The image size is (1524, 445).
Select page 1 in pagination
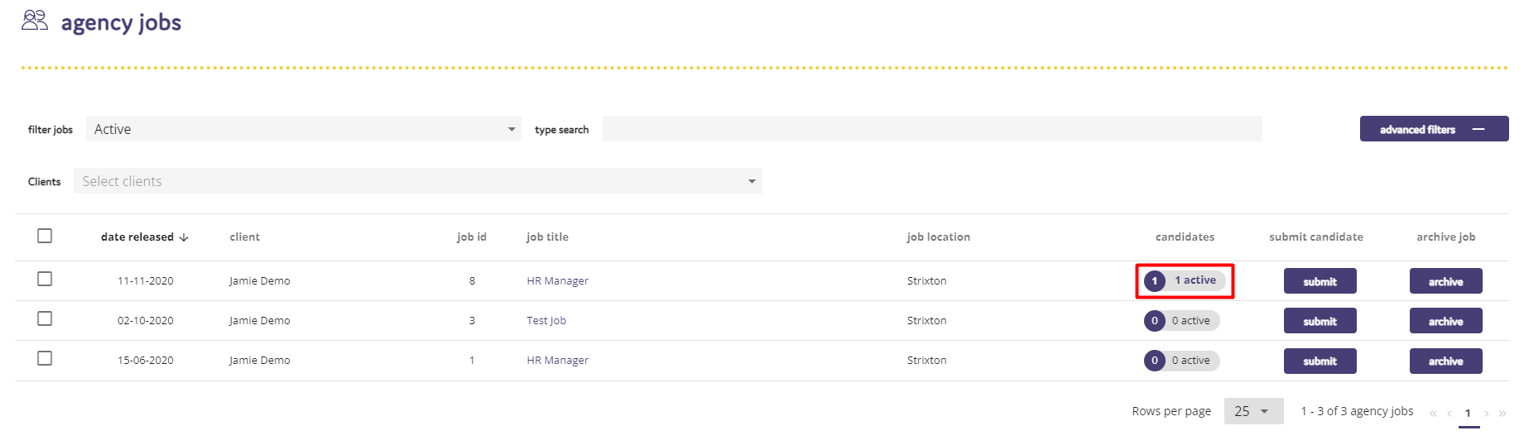(1469, 414)
